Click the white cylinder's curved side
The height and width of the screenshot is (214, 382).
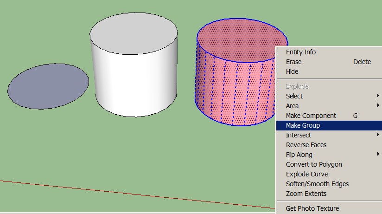click(134, 88)
